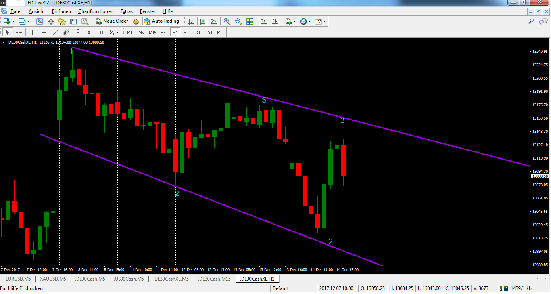Tile chart windows icon
551x294 pixels.
point(250,21)
